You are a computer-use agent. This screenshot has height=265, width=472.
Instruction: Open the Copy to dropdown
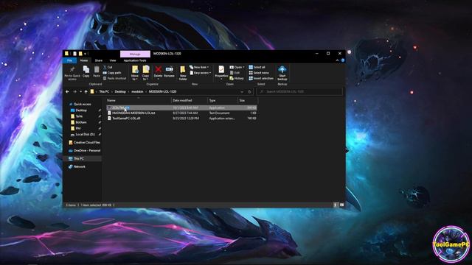click(146, 73)
